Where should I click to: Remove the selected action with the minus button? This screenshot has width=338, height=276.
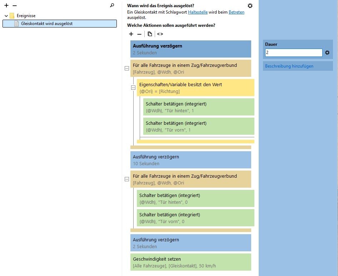[139, 34]
